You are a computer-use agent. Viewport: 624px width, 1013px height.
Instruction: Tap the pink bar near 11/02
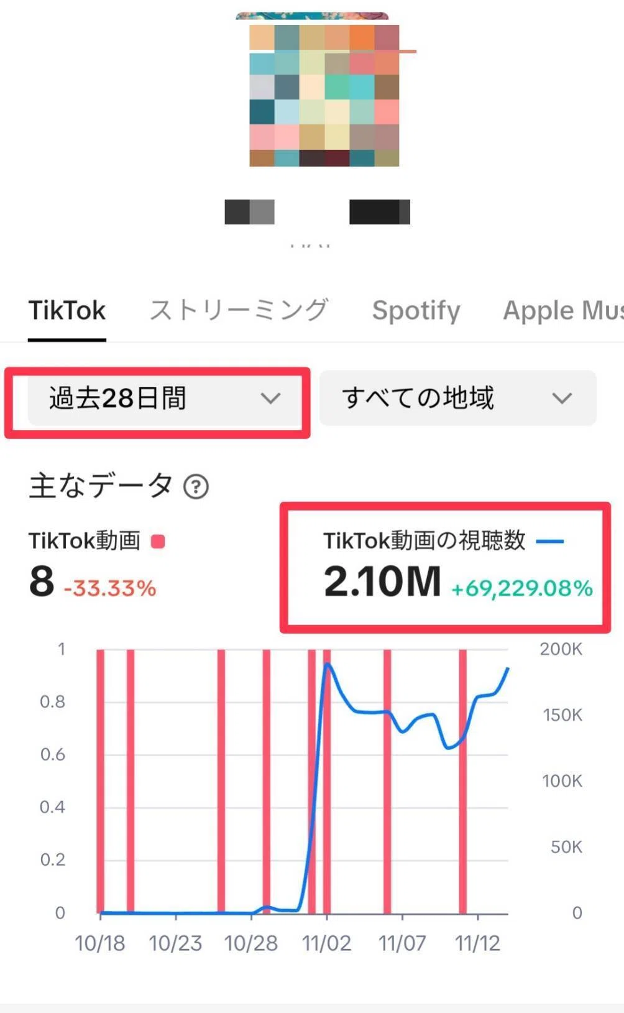pyautogui.click(x=327, y=781)
